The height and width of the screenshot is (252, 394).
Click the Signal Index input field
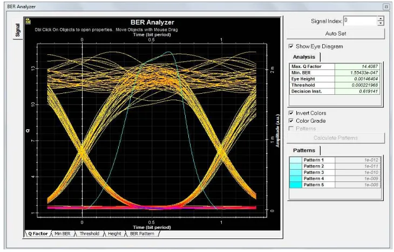(x=361, y=21)
